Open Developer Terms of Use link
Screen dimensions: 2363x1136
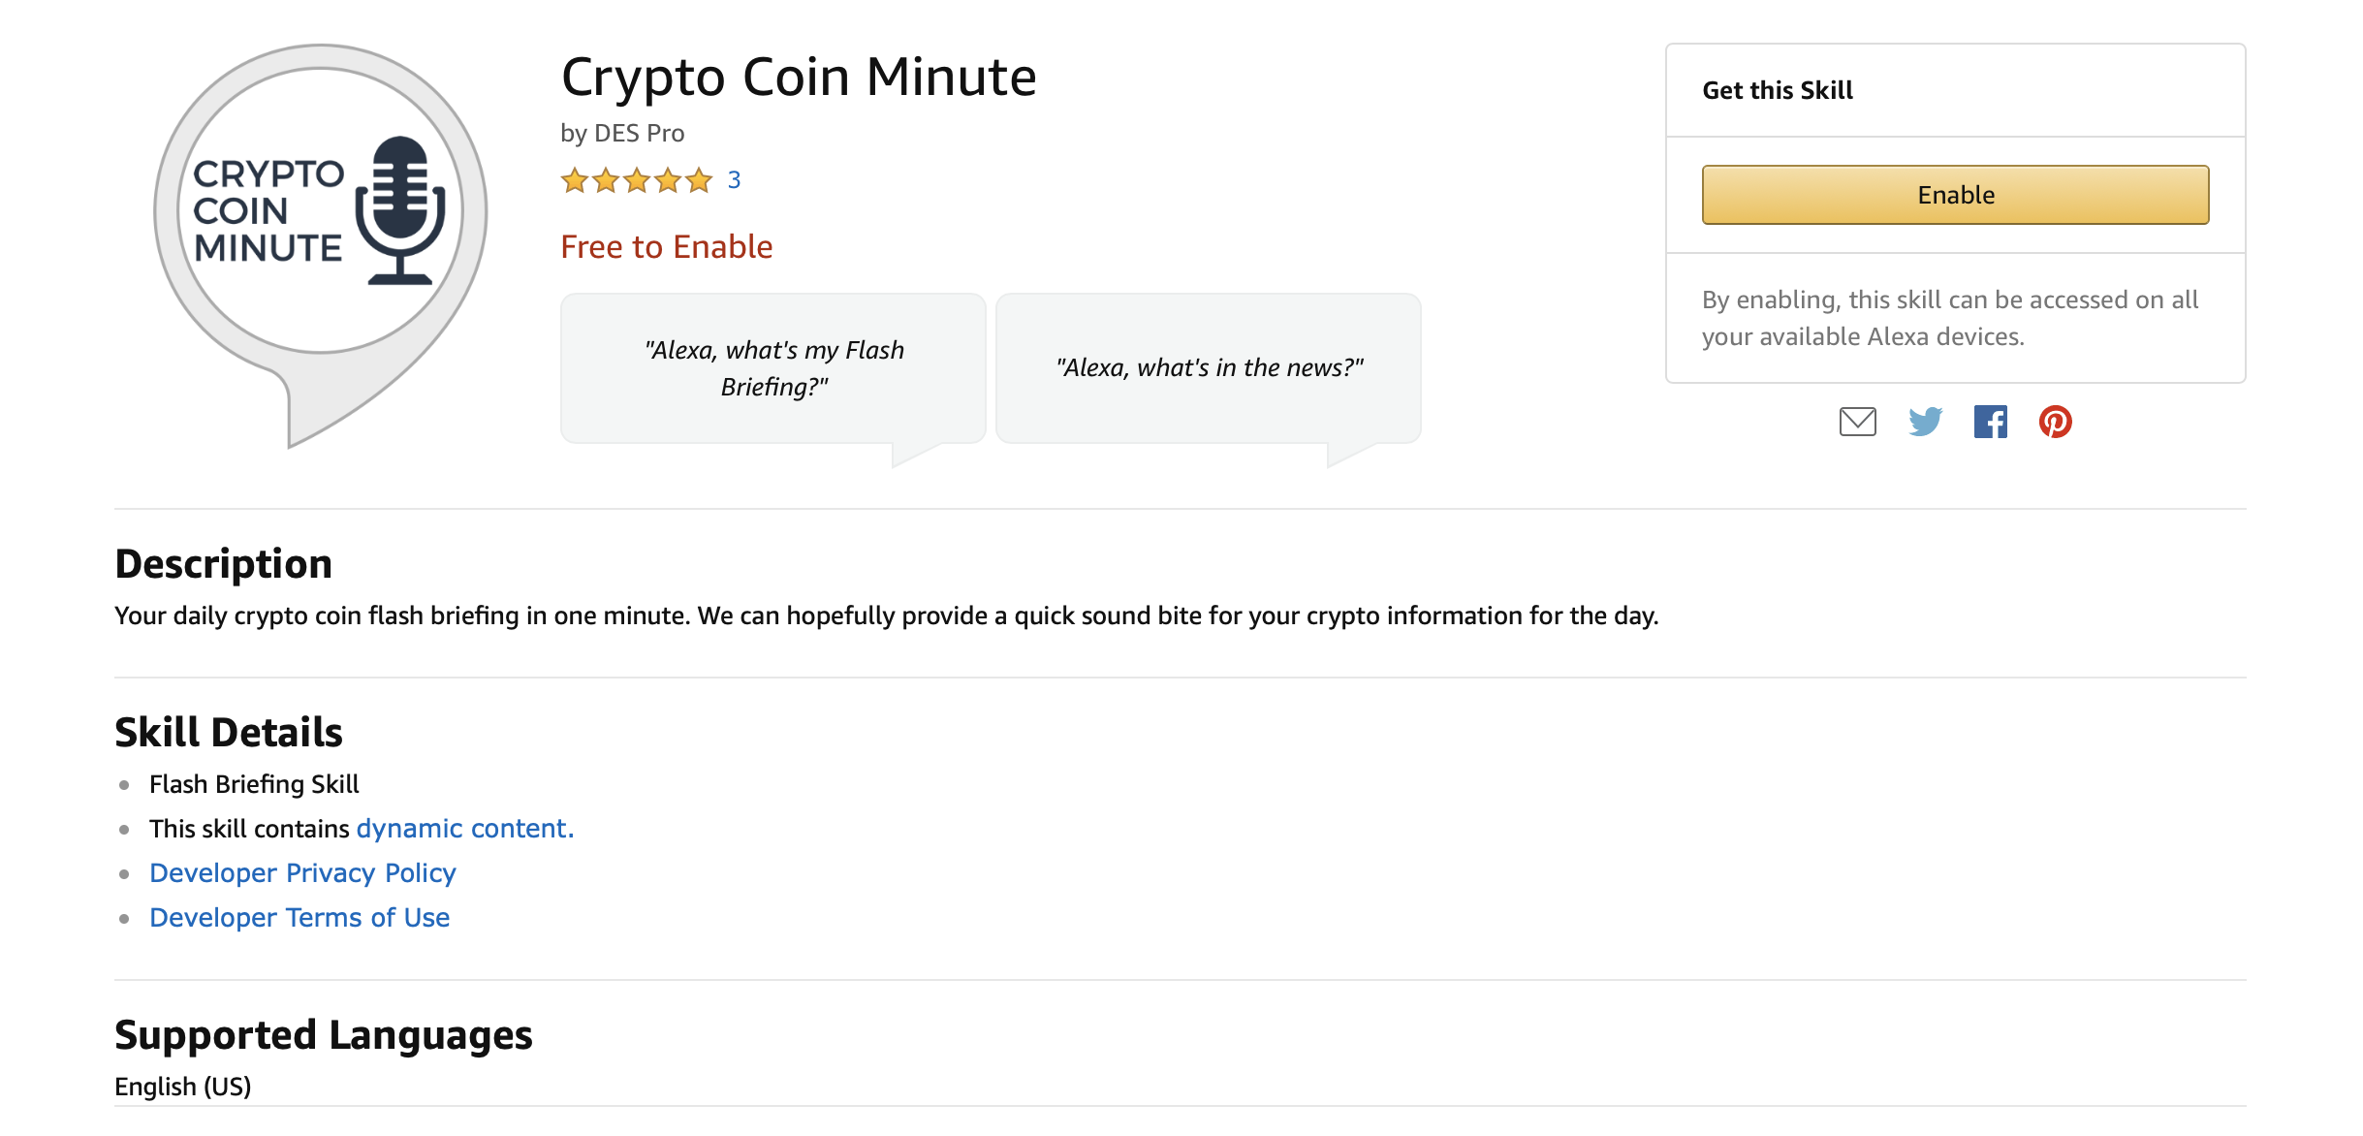tap(299, 918)
